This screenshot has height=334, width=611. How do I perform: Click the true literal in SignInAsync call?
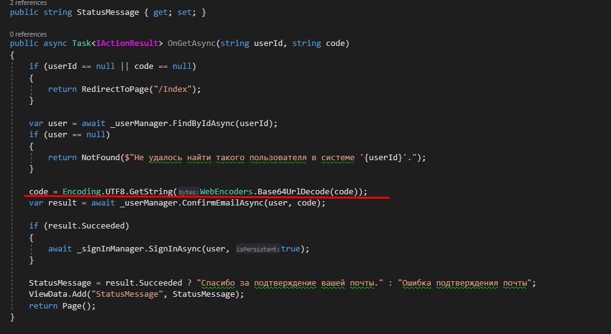click(291, 248)
